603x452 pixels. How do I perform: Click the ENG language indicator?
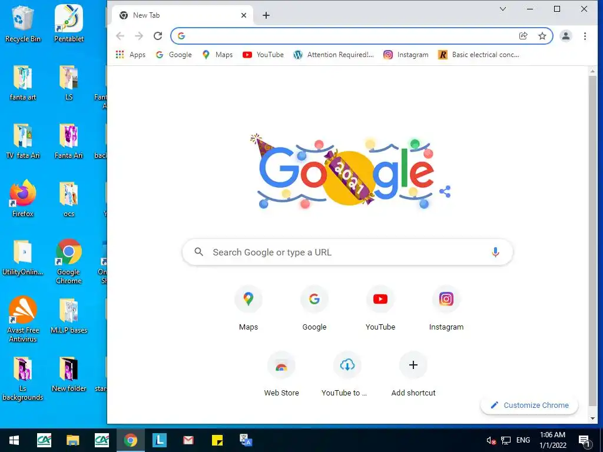[x=523, y=440]
